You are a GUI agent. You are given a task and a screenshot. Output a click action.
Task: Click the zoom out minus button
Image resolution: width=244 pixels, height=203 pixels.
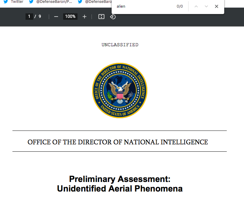tap(56, 17)
